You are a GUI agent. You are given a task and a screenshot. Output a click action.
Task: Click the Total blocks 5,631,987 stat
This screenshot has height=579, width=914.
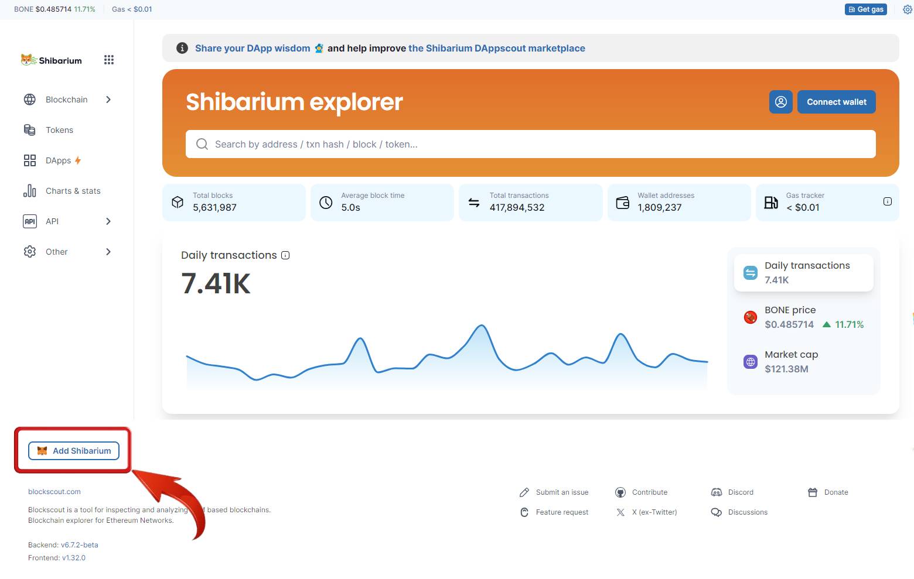[234, 203]
